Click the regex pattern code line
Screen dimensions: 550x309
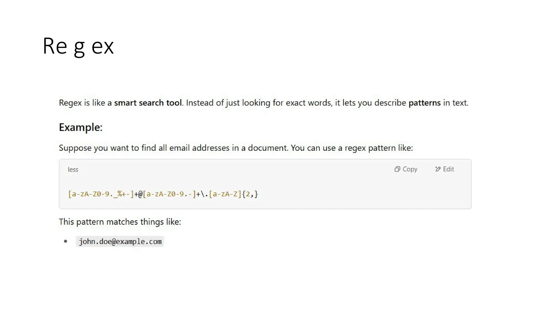(x=163, y=194)
